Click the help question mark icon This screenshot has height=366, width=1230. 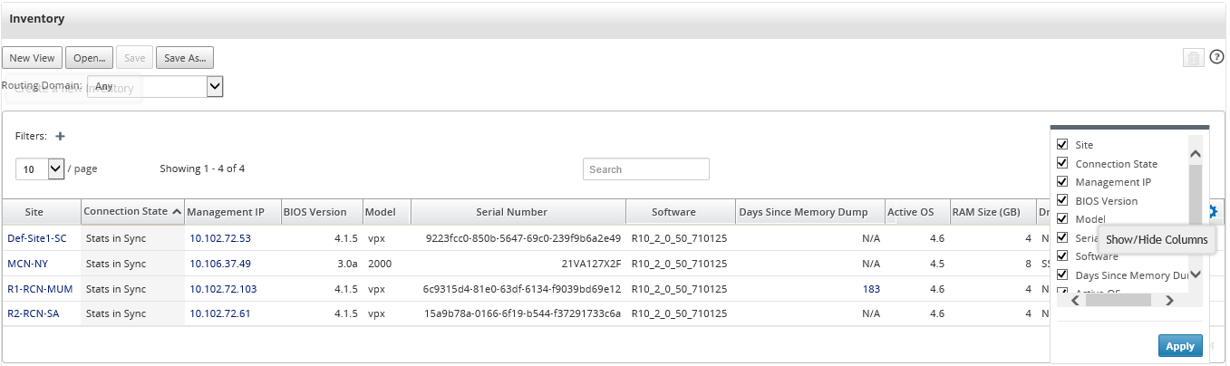1217,58
